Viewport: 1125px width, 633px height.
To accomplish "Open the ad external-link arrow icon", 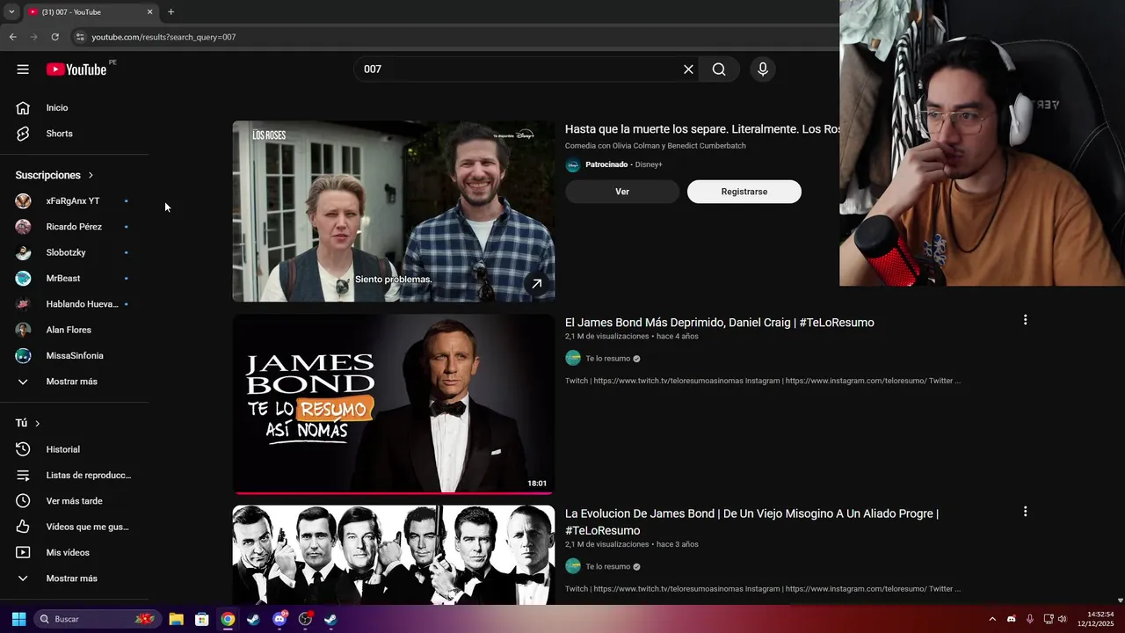I will pyautogui.click(x=536, y=283).
